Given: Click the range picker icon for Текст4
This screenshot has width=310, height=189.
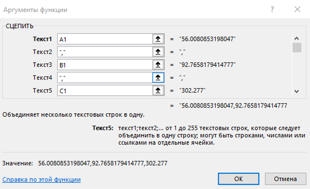Looking at the screenshot, I should click(x=158, y=78).
